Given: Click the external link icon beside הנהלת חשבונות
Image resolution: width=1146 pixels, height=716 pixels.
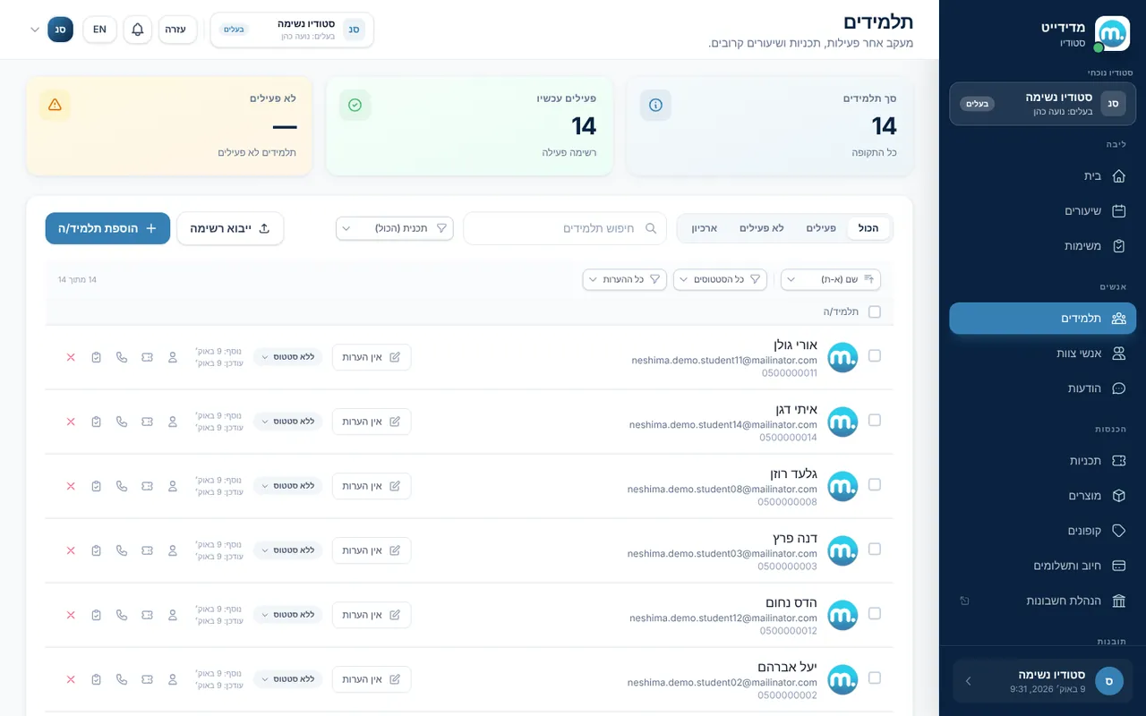Looking at the screenshot, I should pos(964,601).
